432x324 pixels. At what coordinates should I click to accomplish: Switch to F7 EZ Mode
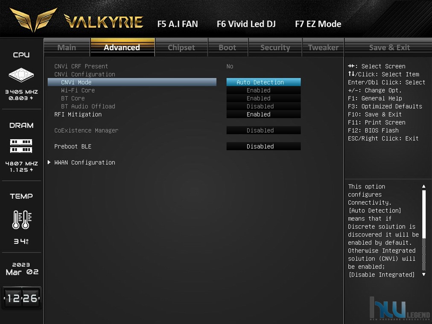click(x=318, y=24)
